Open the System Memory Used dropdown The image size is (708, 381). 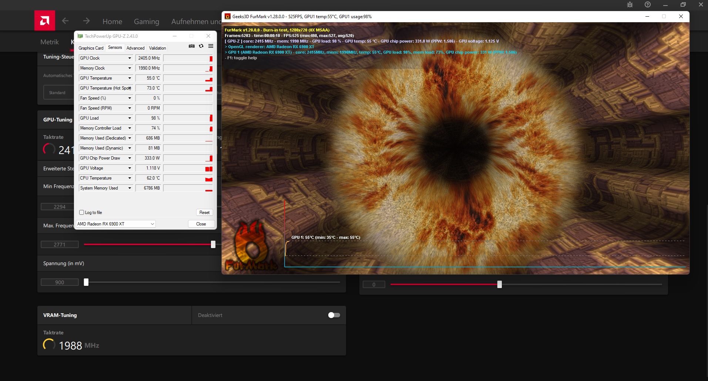[130, 188]
